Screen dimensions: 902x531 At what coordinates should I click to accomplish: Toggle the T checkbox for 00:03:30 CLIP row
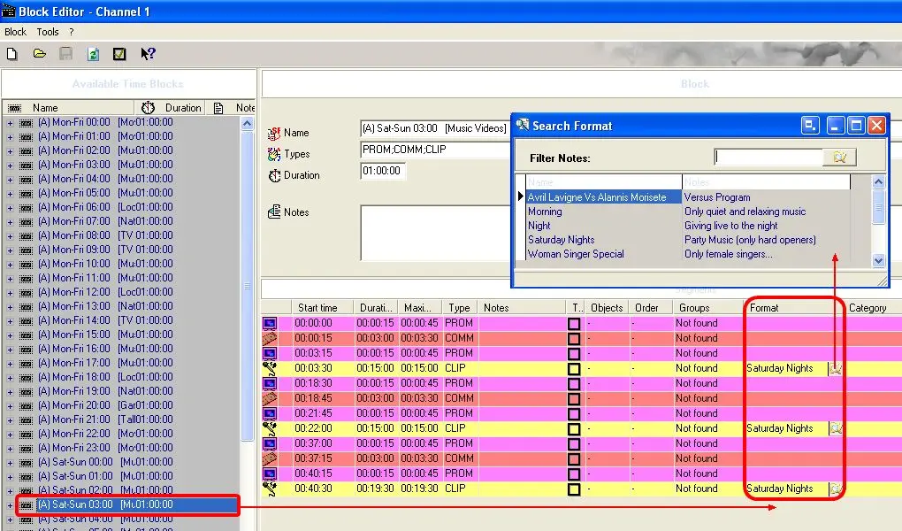coord(574,368)
